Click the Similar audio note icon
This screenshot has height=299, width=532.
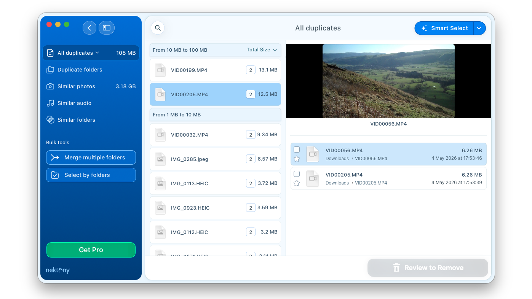50,103
